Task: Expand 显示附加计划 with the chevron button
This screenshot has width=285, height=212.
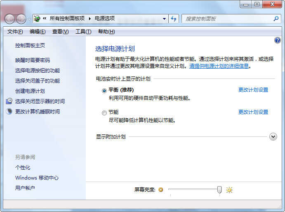Action: [x=273, y=136]
